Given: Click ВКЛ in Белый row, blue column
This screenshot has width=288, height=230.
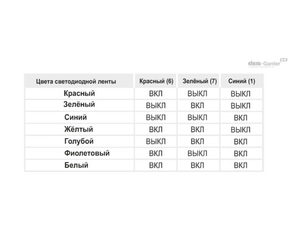Looking at the screenshot, I should (240, 166).
